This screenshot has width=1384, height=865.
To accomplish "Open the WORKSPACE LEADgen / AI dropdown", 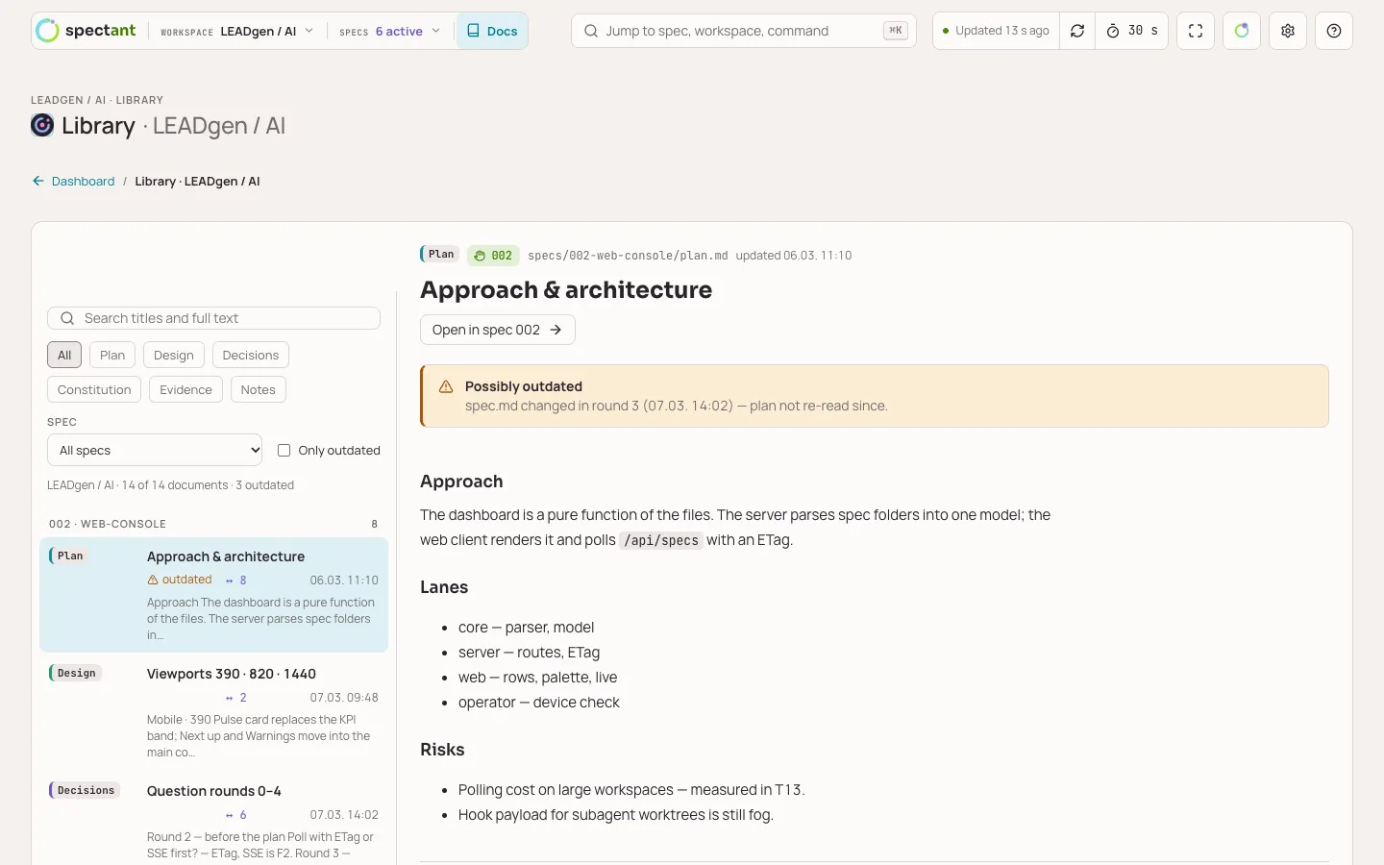I will tap(237, 31).
